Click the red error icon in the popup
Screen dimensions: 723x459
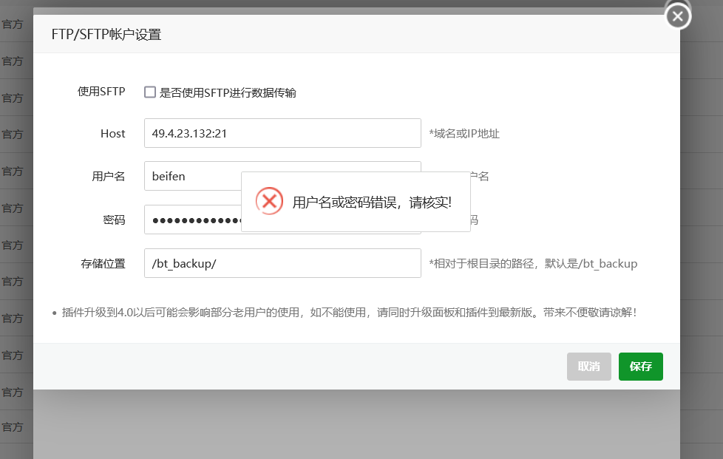(269, 201)
